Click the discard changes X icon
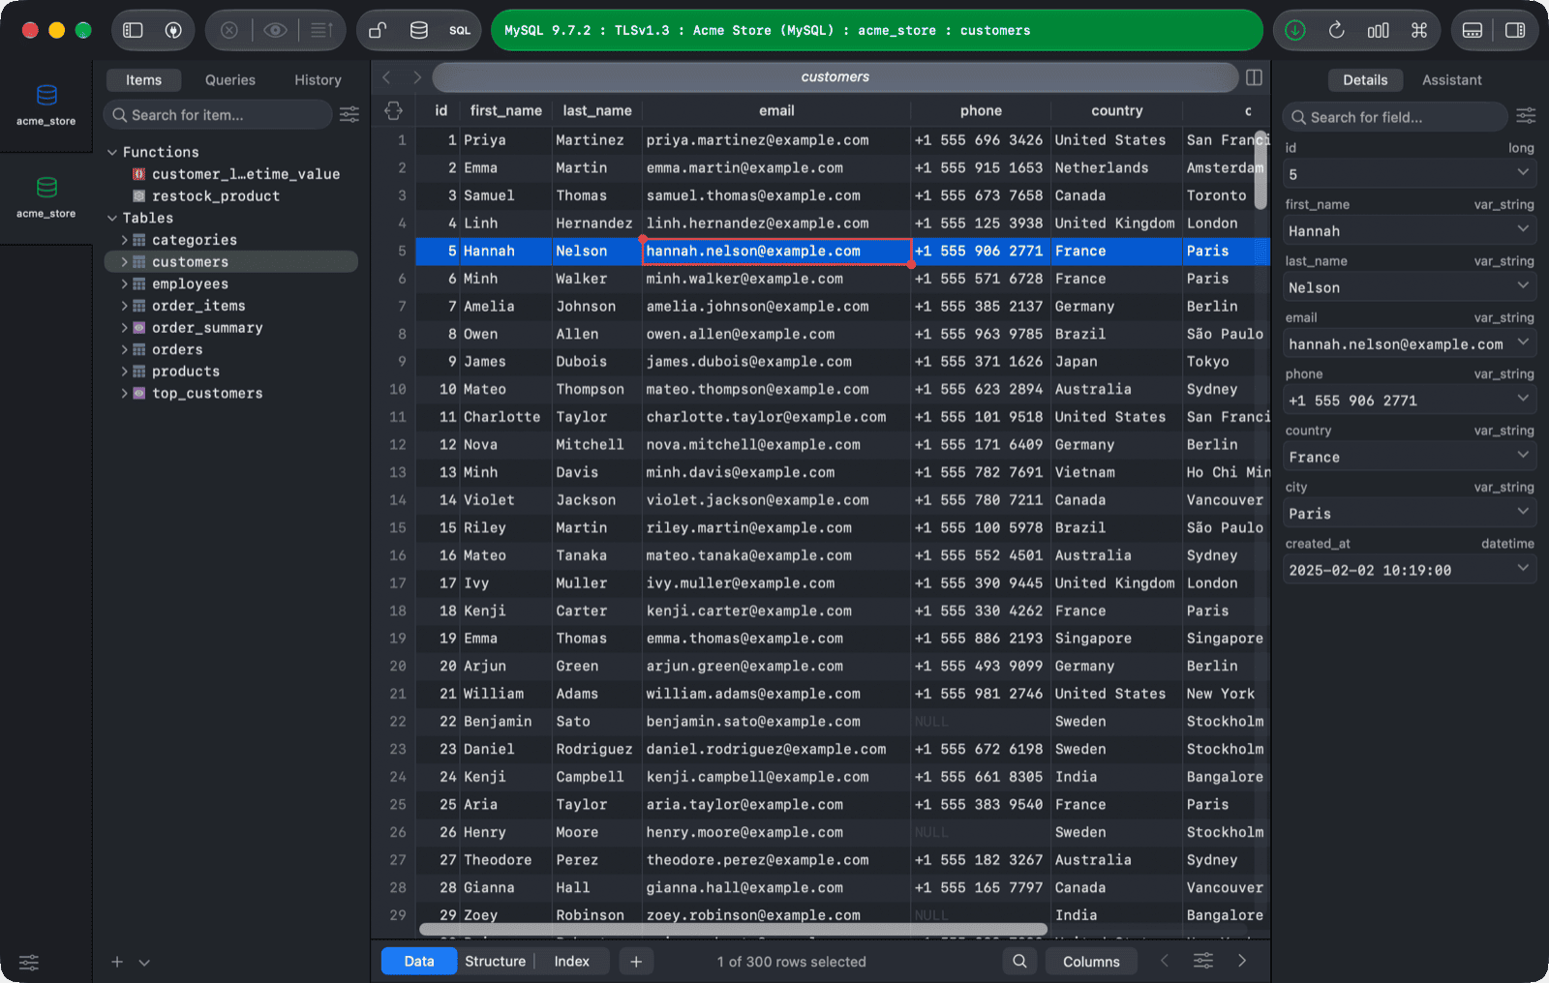Image resolution: width=1549 pixels, height=983 pixels. (229, 30)
